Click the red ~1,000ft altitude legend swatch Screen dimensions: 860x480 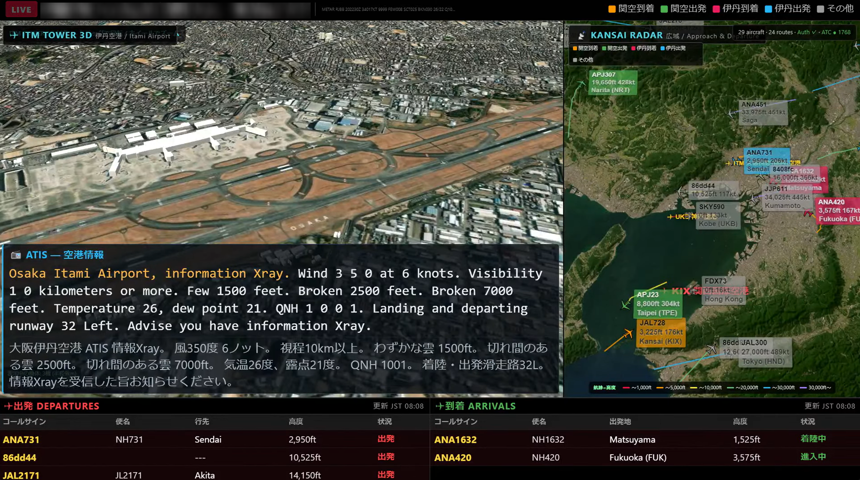pyautogui.click(x=626, y=387)
